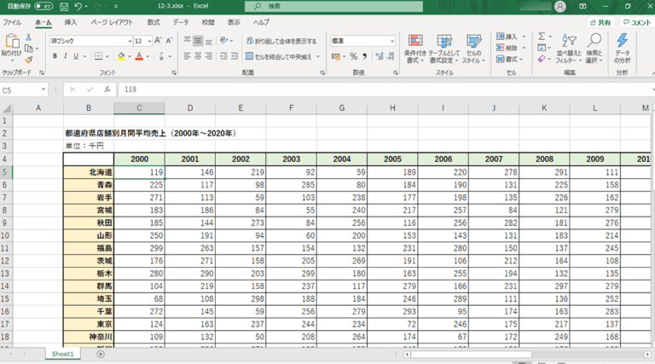Open the Data (データ) ribbon tab

[x=181, y=22]
